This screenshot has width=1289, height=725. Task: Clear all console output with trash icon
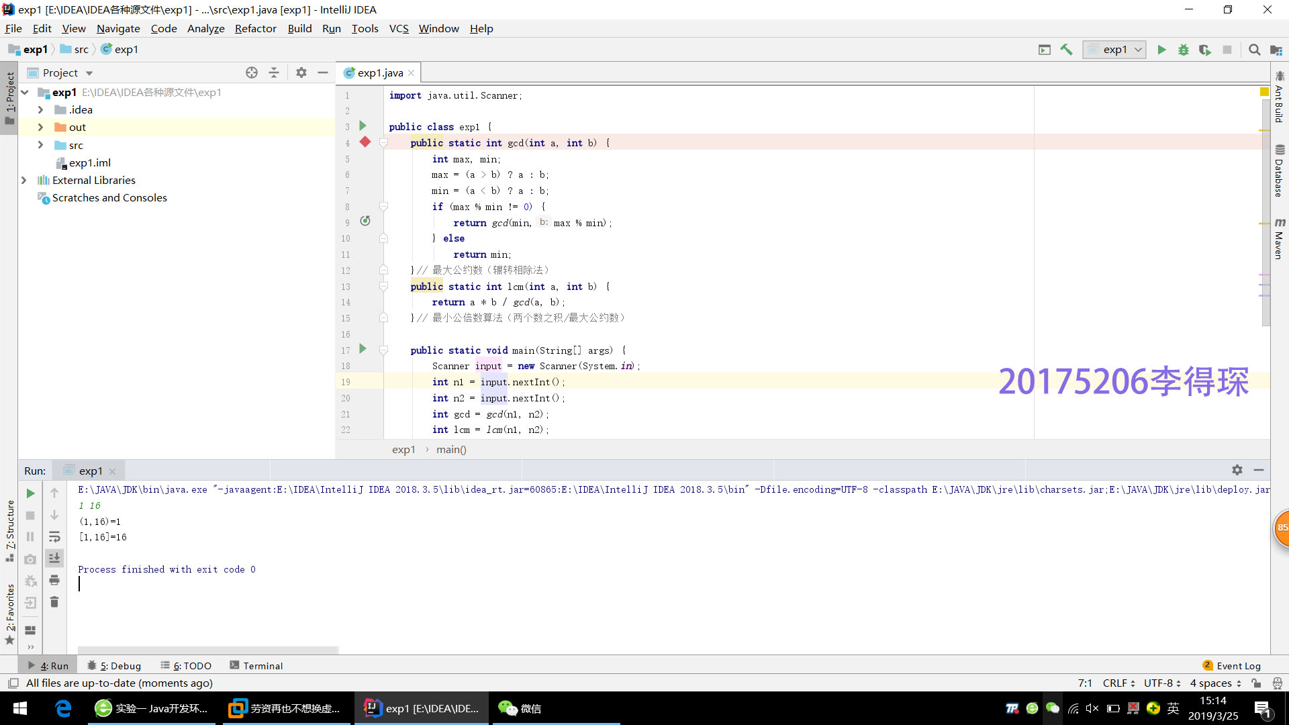click(54, 602)
